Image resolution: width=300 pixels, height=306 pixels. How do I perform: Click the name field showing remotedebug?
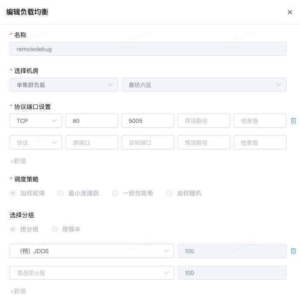(148, 49)
